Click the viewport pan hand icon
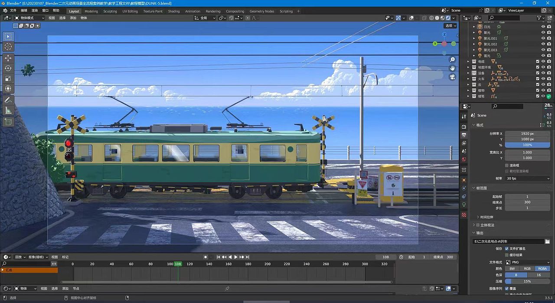555x303 pixels. click(x=452, y=68)
